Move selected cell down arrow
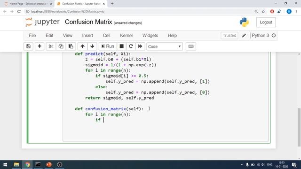 point(92,46)
